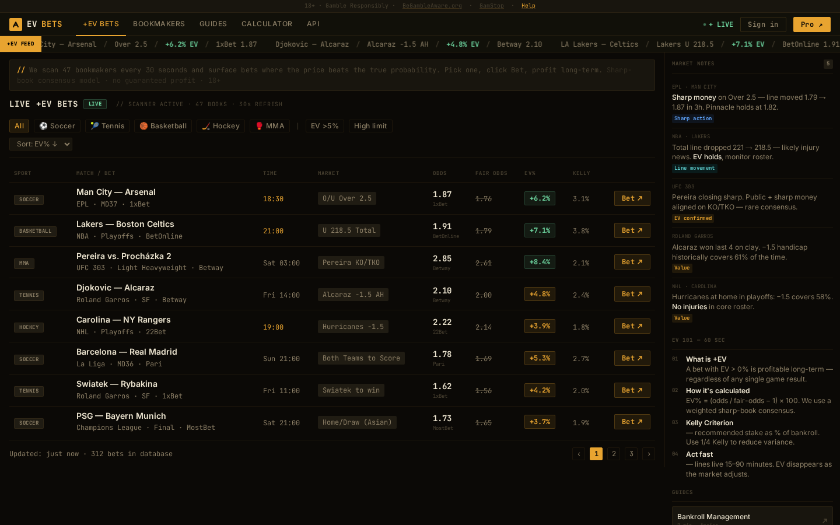Click the +EV FEED ticker label
Image resolution: width=840 pixels, height=525 pixels.
20,44
